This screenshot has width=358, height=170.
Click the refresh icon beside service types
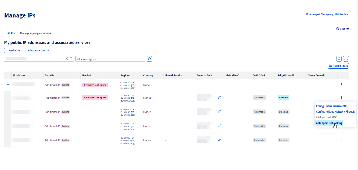click(x=149, y=59)
